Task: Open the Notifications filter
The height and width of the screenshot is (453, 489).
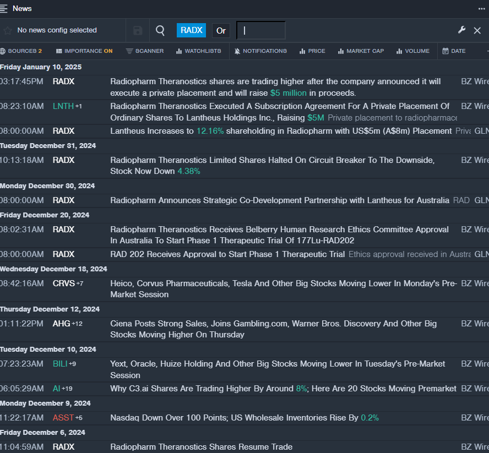Action: (x=260, y=51)
